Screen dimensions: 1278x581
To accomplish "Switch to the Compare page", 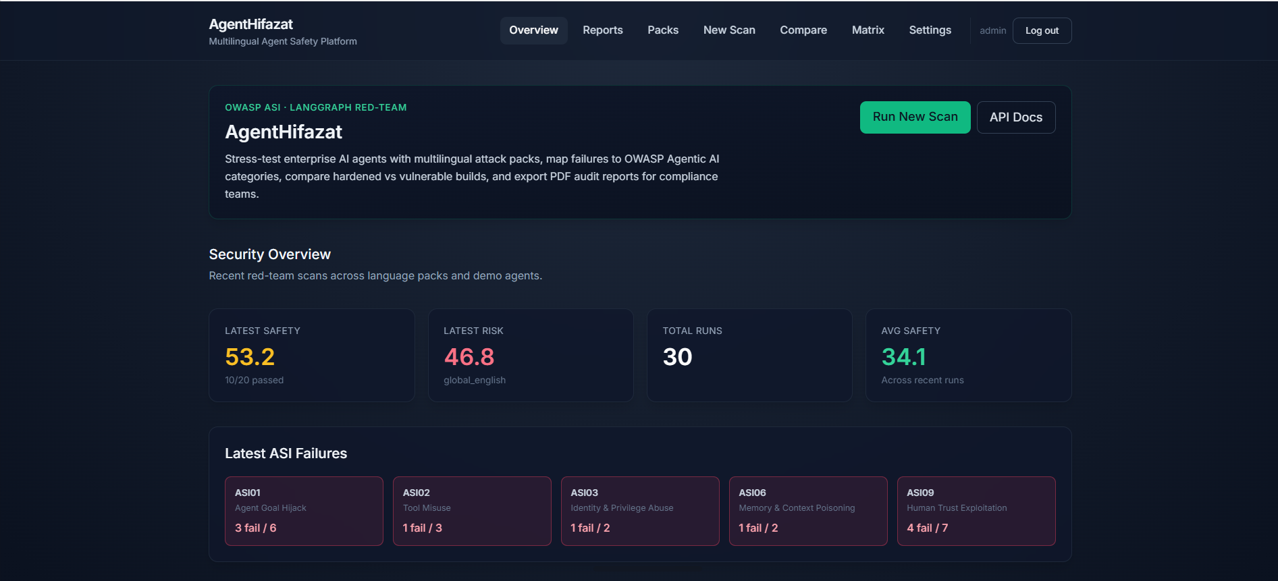I will pos(803,30).
